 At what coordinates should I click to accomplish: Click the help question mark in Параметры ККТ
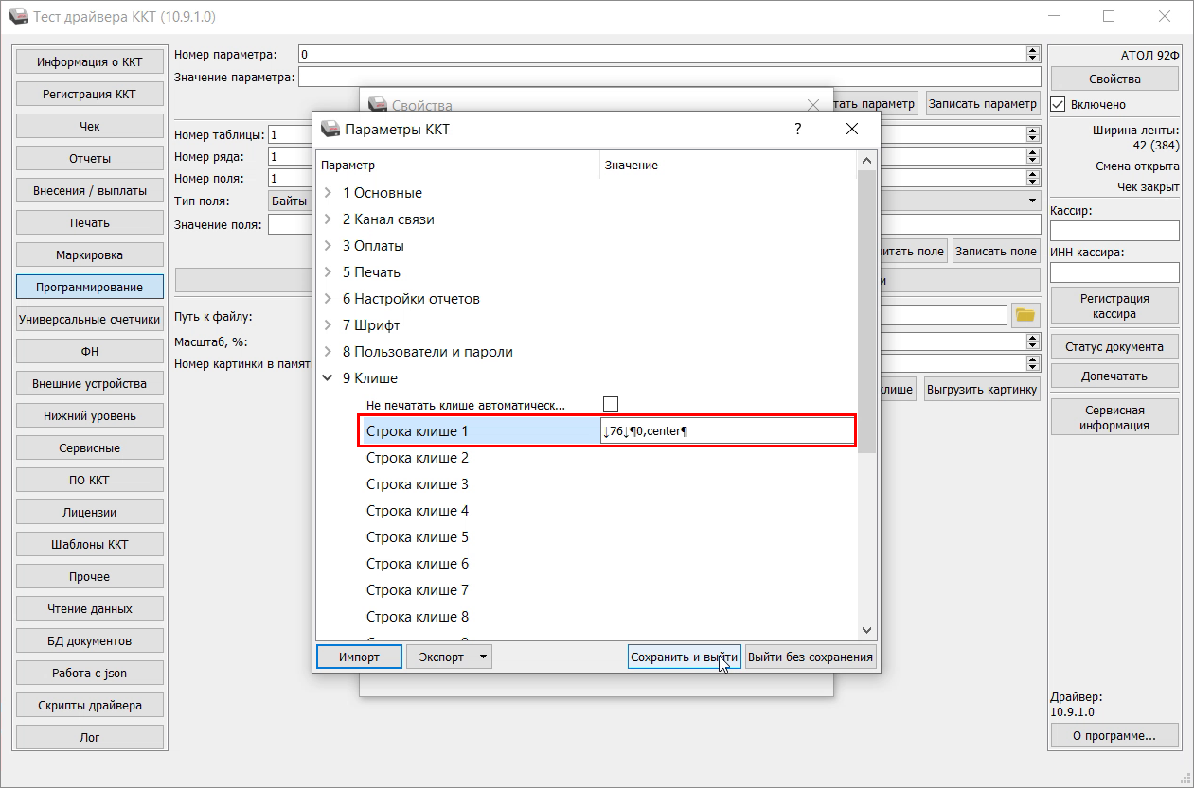click(797, 129)
